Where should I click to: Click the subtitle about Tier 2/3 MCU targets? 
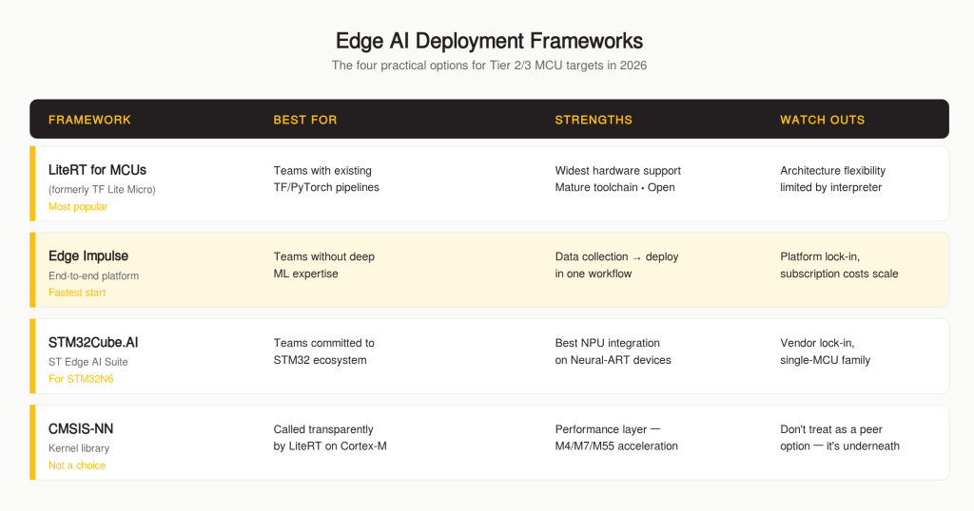point(489,66)
